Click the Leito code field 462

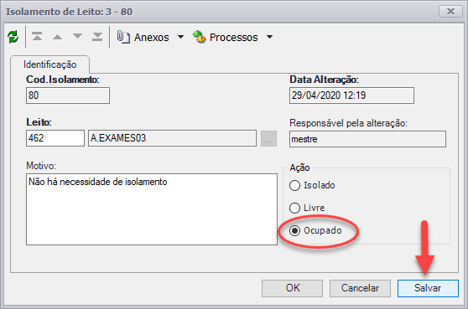[x=55, y=138]
